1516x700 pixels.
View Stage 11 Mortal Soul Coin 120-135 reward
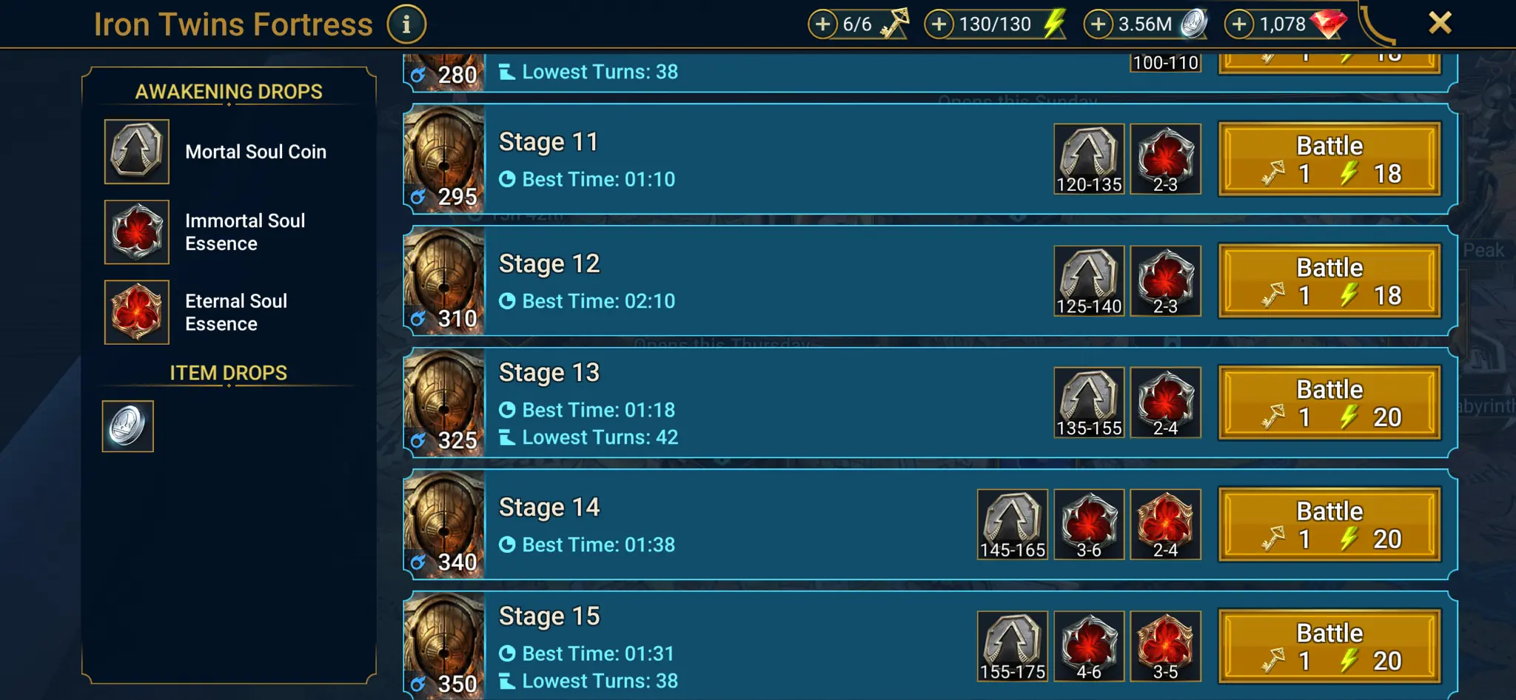click(x=1089, y=159)
